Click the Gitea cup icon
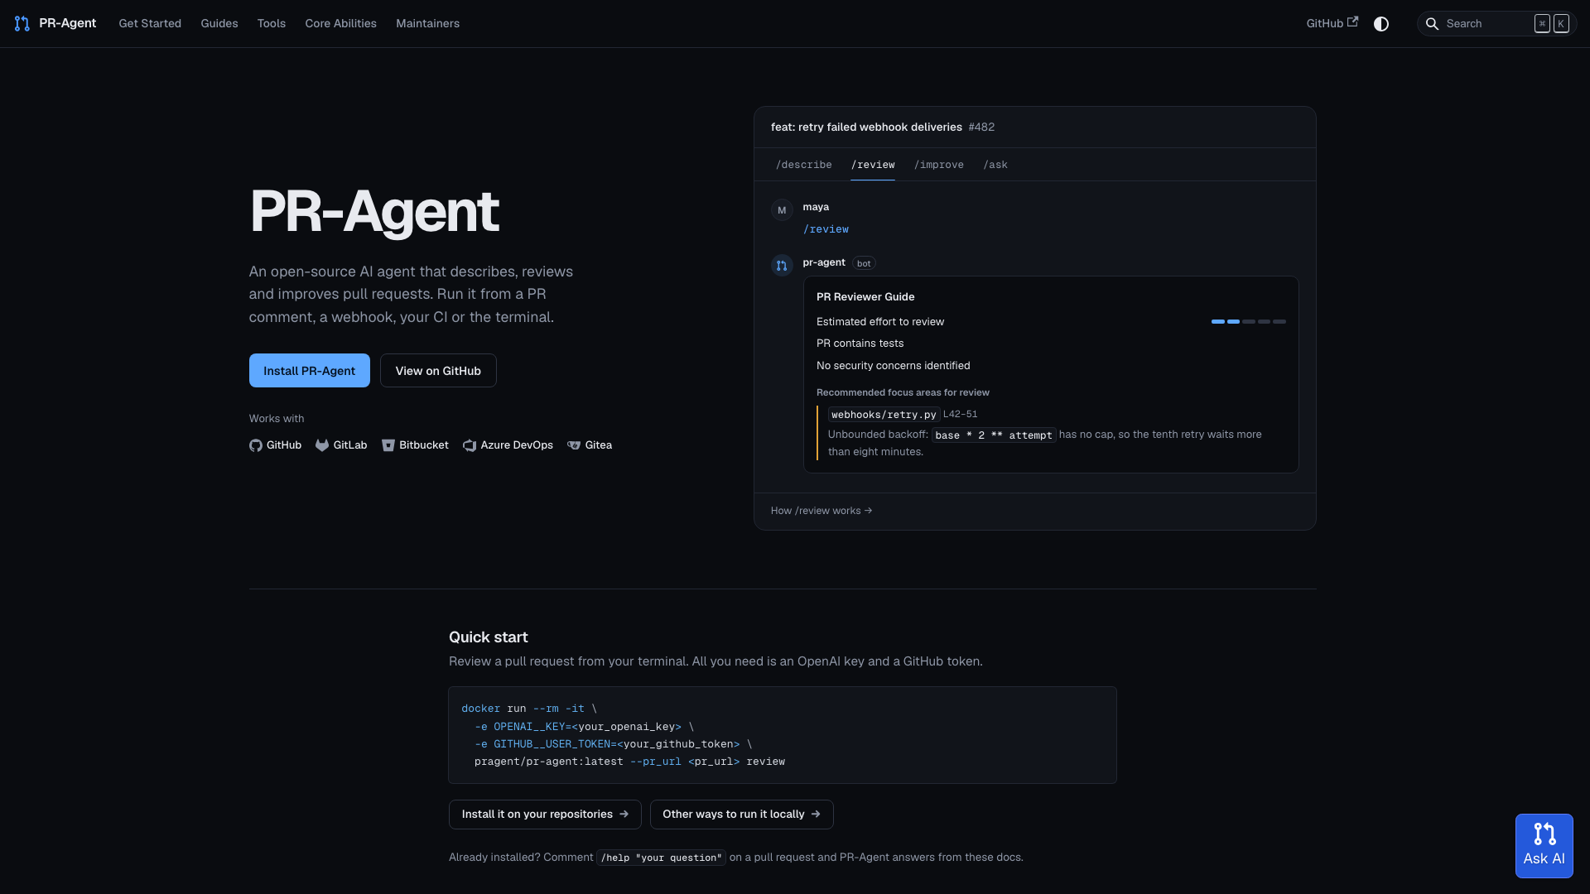Image resolution: width=1590 pixels, height=894 pixels. tap(574, 445)
